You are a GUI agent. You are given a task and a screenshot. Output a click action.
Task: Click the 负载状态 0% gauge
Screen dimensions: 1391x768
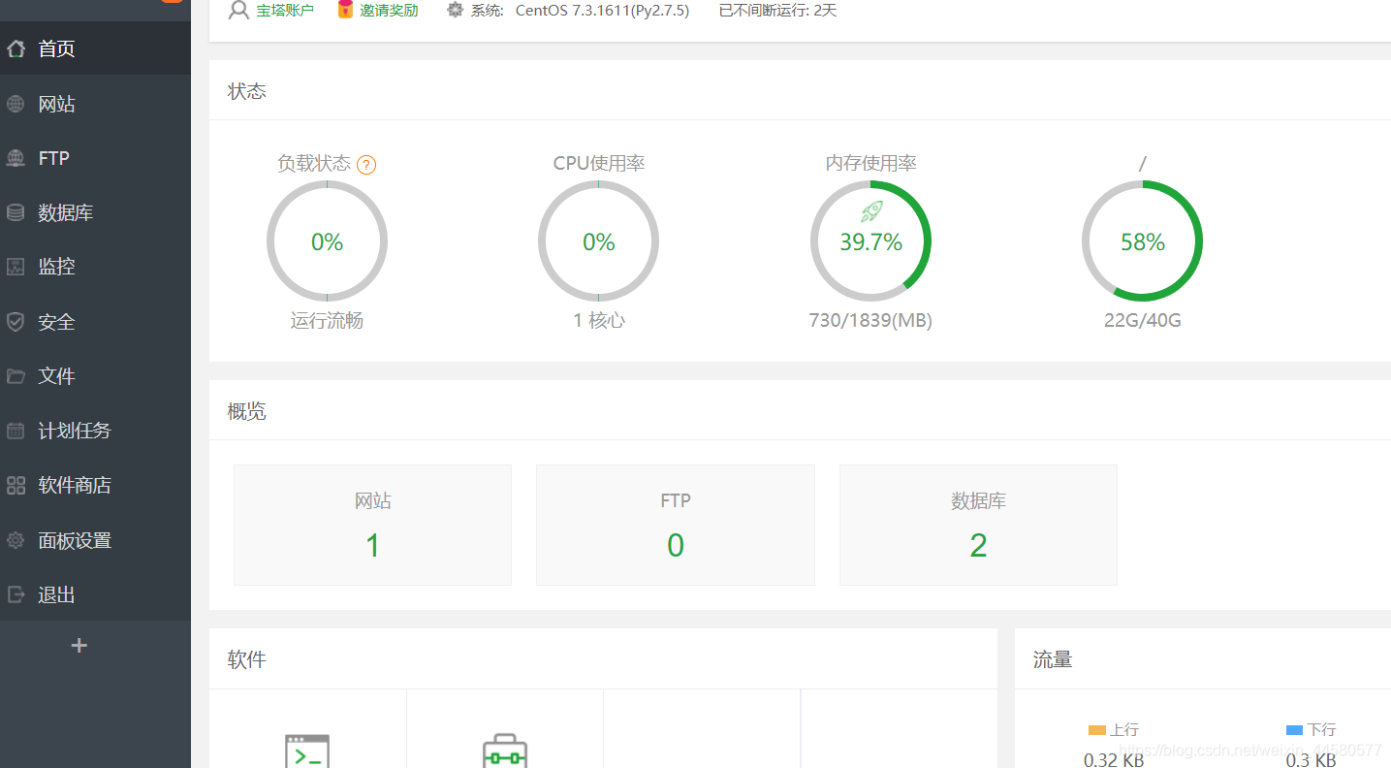[x=327, y=241]
